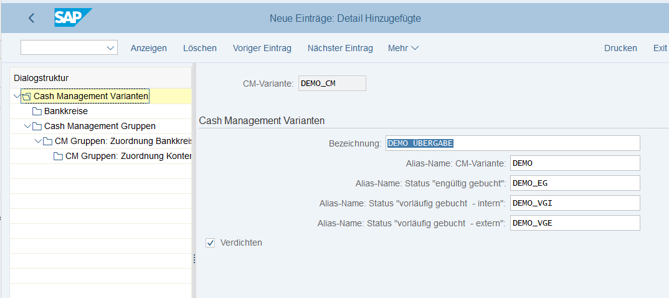Click the Cash Management Gruppen folder icon
This screenshot has width=669, height=298.
[x=37, y=127]
